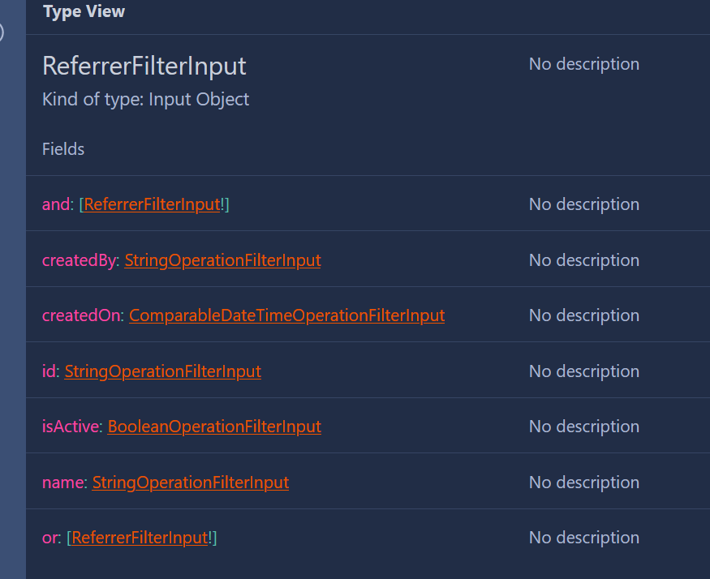Select the 'and' field name
Image resolution: width=710 pixels, height=579 pixels.
54,204
